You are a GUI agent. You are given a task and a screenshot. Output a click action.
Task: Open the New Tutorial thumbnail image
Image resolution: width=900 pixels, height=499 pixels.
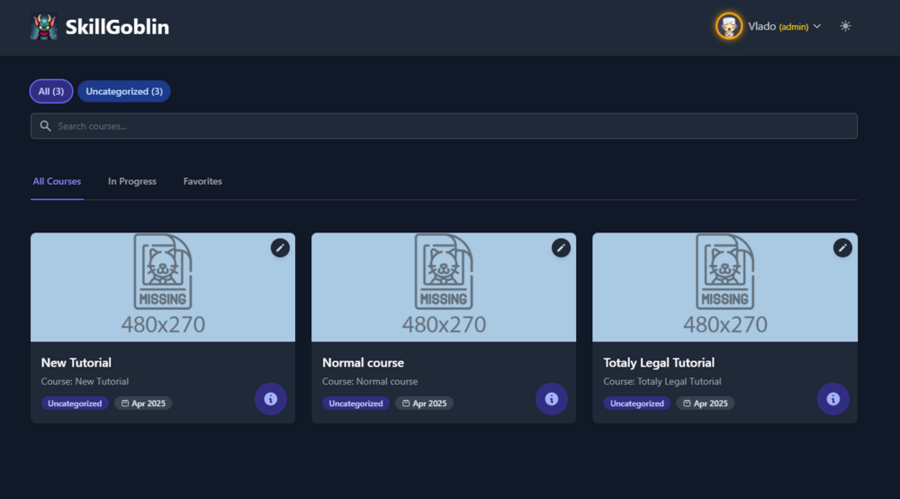coord(163,287)
